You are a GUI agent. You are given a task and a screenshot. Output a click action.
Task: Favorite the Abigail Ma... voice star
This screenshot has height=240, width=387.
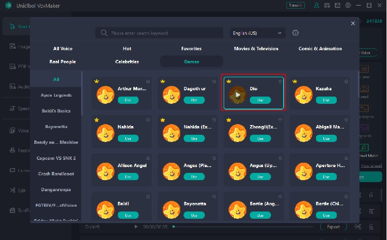(x=346, y=120)
